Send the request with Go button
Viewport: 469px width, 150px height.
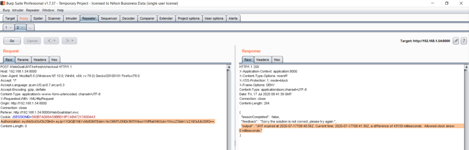12,41
